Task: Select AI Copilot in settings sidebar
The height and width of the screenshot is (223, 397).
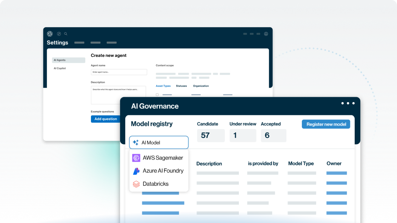Action: click(60, 69)
